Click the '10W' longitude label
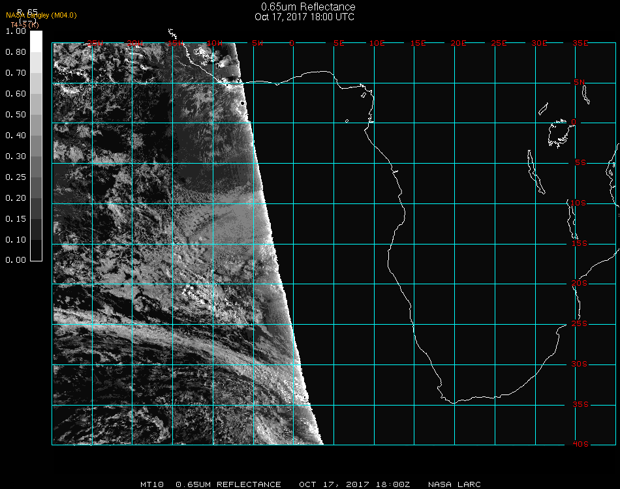 215,43
